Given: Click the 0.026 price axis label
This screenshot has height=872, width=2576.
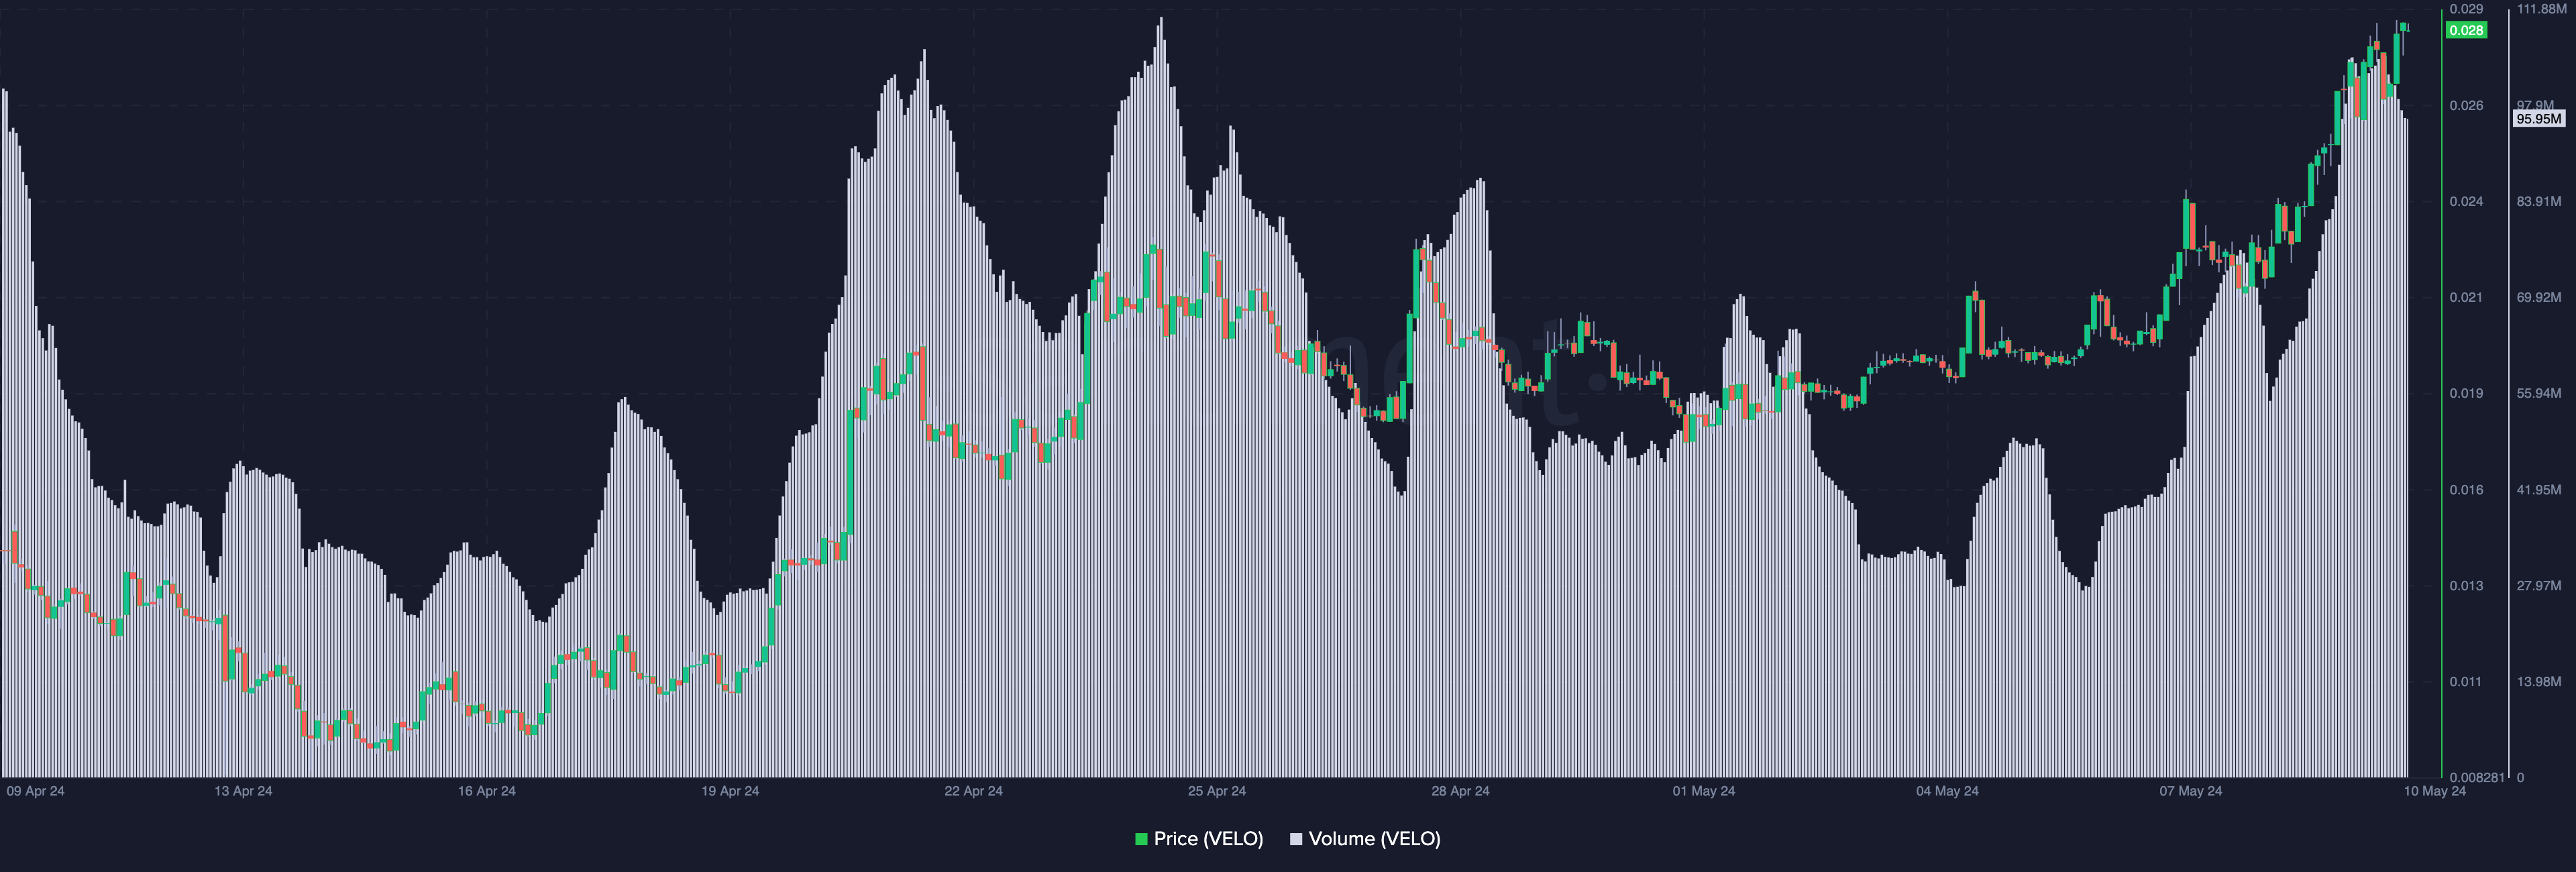Looking at the screenshot, I should tap(2466, 105).
